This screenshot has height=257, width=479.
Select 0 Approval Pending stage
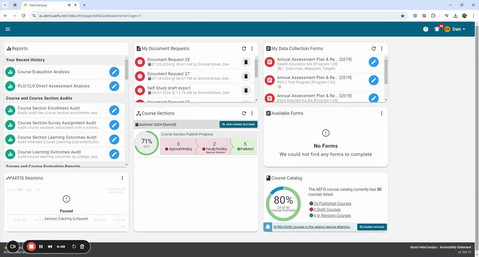[178, 146]
